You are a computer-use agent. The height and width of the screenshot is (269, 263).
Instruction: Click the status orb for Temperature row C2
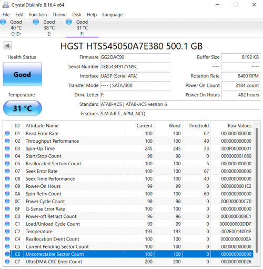click(x=7, y=232)
